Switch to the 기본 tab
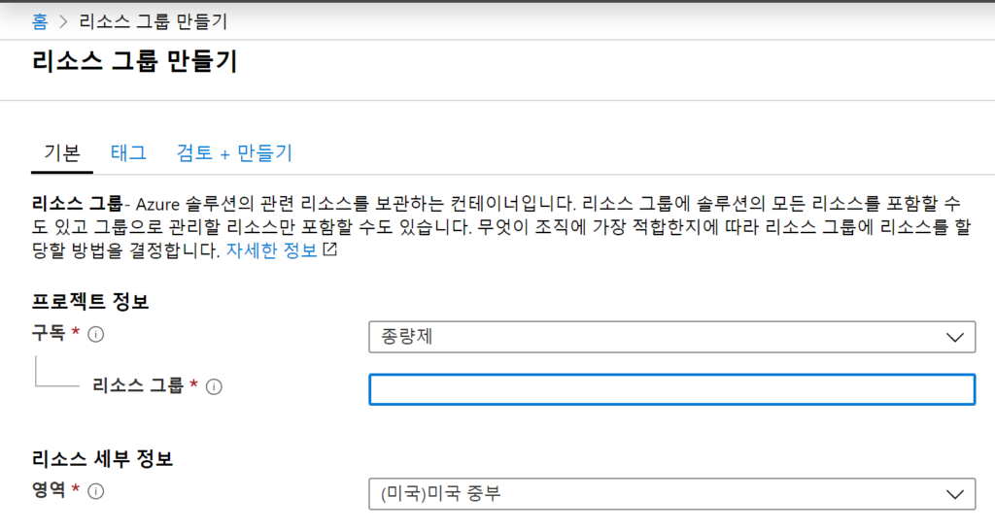The image size is (995, 531). (62, 152)
